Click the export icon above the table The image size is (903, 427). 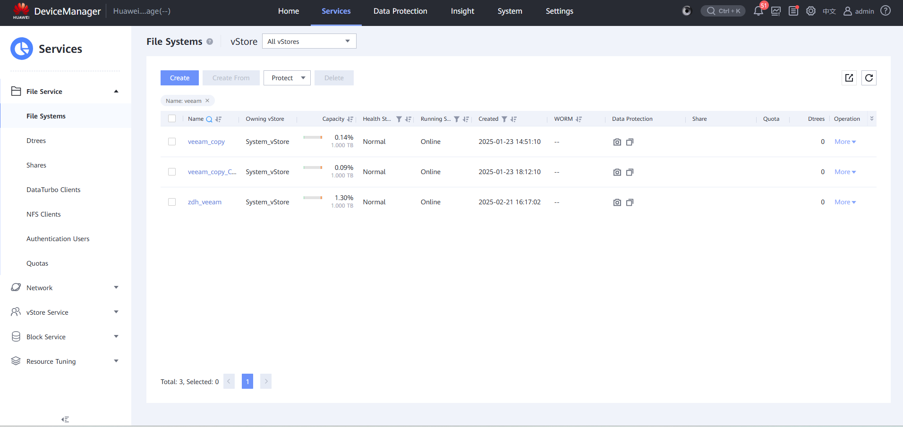click(849, 78)
